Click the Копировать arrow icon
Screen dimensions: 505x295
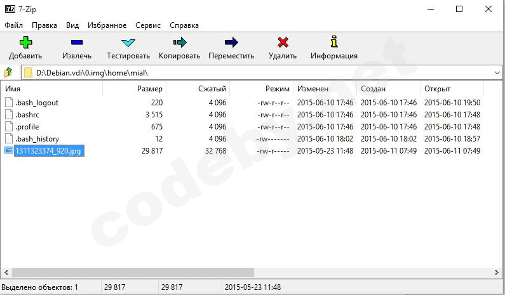click(180, 42)
